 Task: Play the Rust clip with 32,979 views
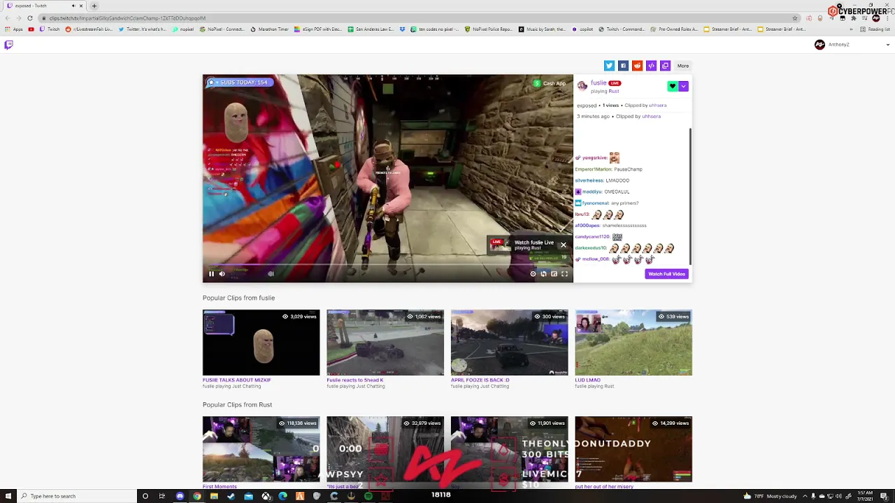[x=385, y=449]
